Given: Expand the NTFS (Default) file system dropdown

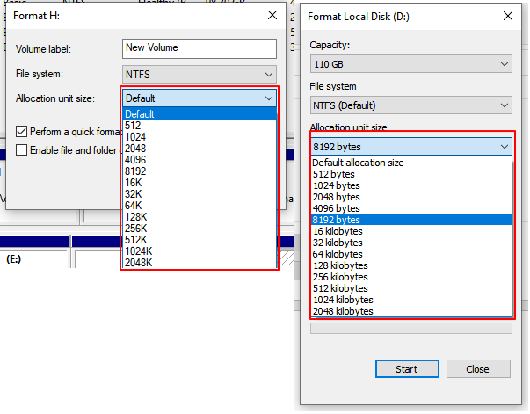Looking at the screenshot, I should tap(410, 105).
